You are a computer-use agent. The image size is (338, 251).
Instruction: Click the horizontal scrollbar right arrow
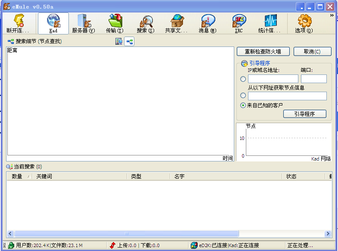[x=328, y=233]
